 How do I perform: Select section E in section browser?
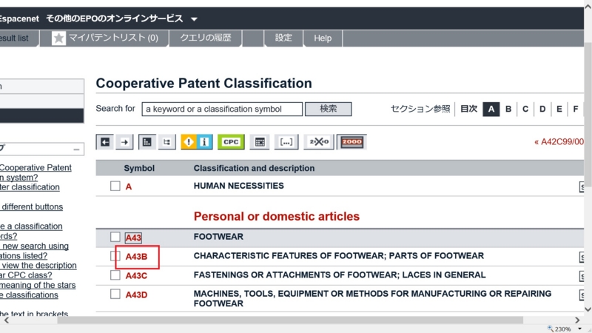(x=559, y=109)
